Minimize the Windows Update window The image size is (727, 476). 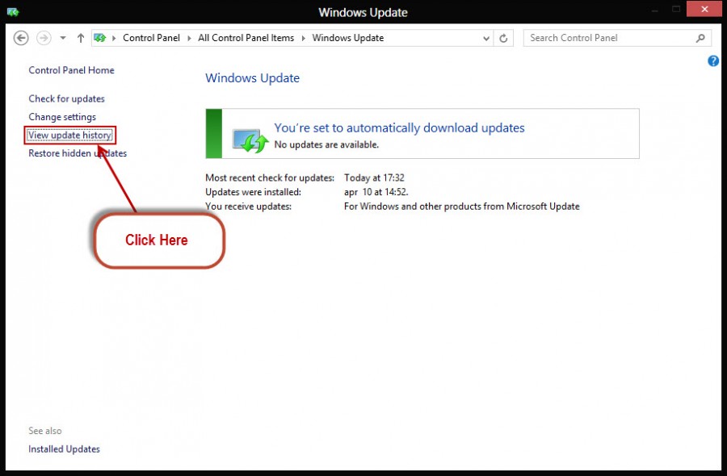click(x=654, y=10)
